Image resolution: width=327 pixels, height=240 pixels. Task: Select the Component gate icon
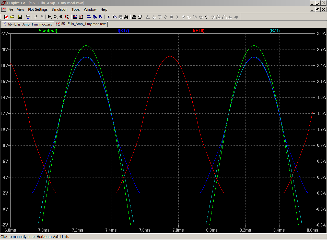pos(189,17)
